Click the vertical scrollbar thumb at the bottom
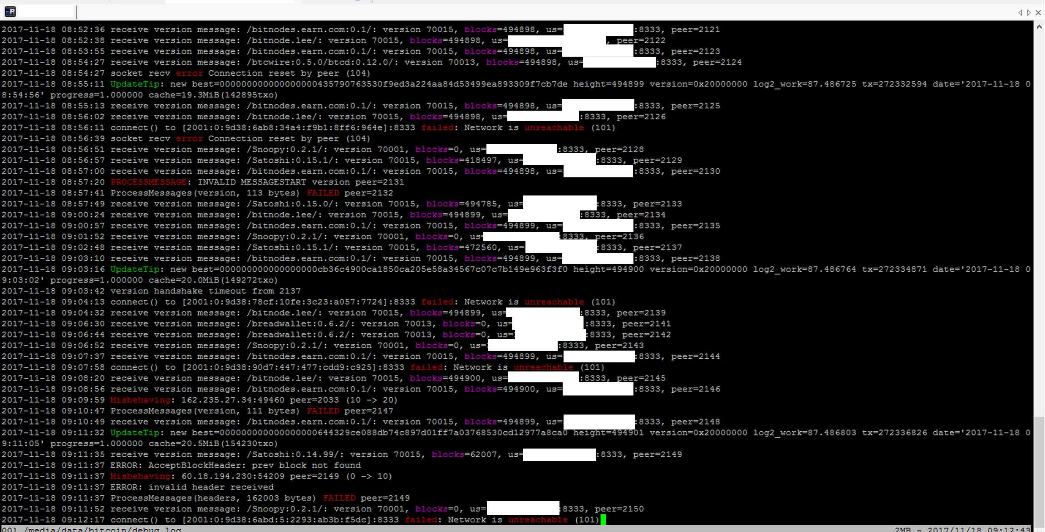Screen dimensions: 1045x532 point(1039,472)
